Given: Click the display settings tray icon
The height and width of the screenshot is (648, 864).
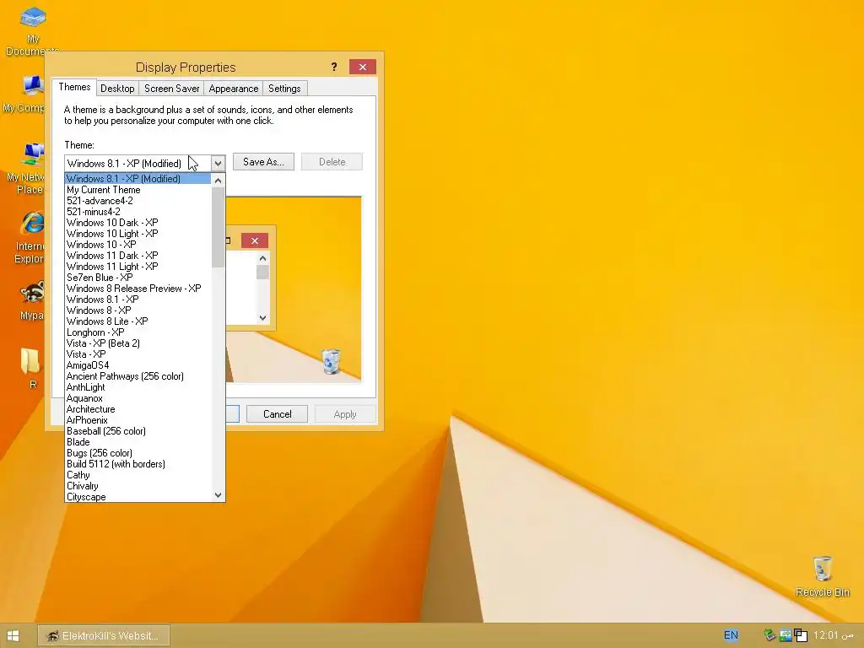Looking at the screenshot, I should click(x=786, y=635).
